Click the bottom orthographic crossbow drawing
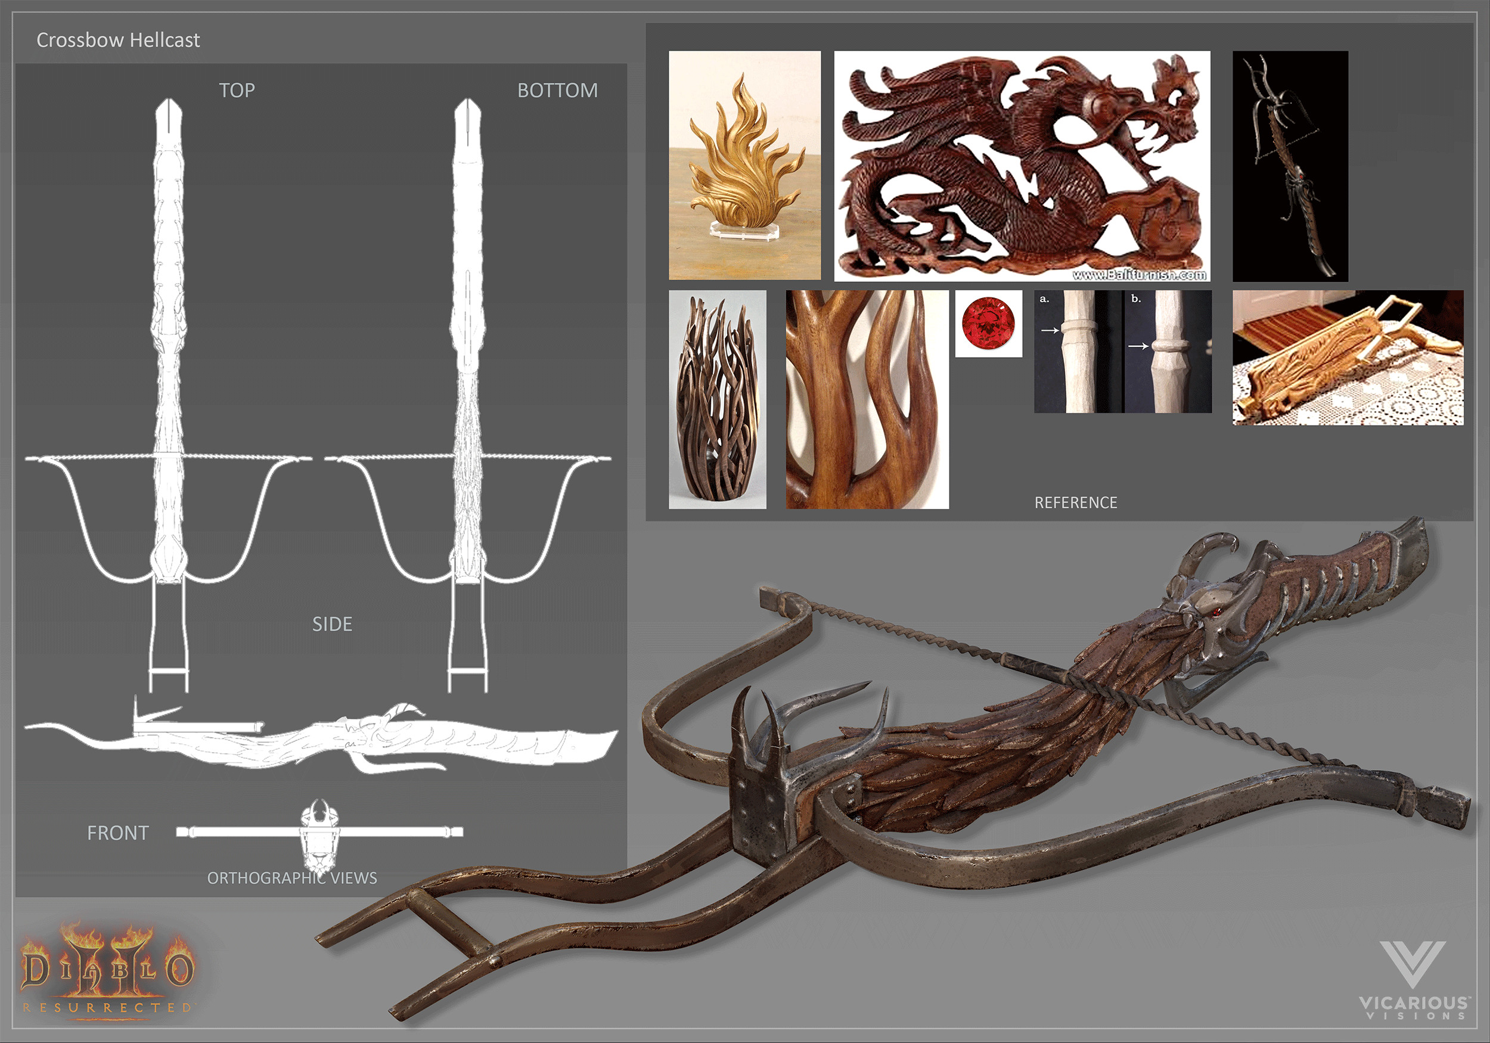Image resolution: width=1490 pixels, height=1043 pixels. coord(467,396)
